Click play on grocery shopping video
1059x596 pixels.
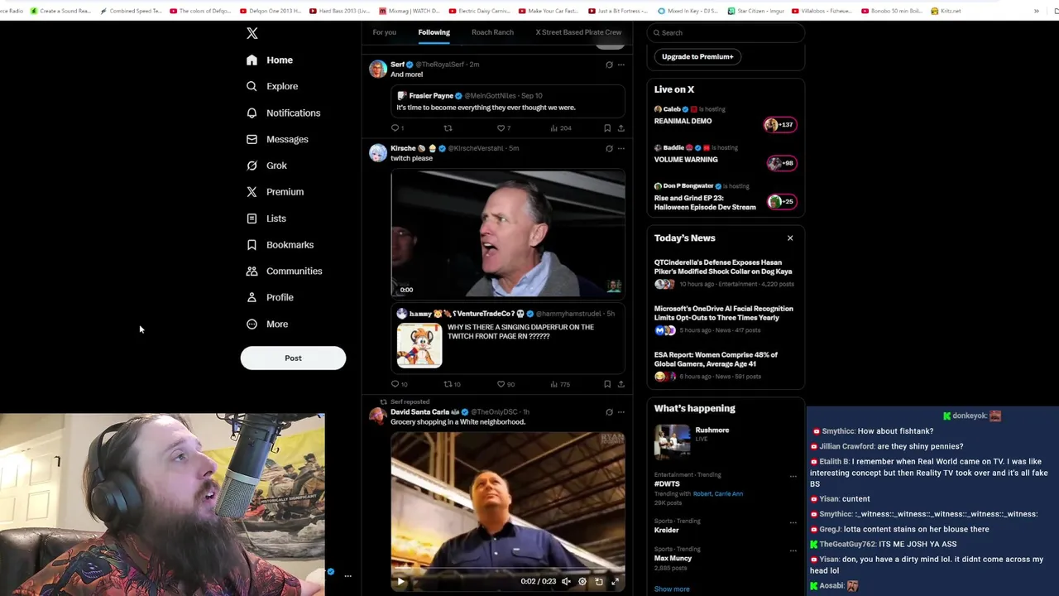(400, 581)
